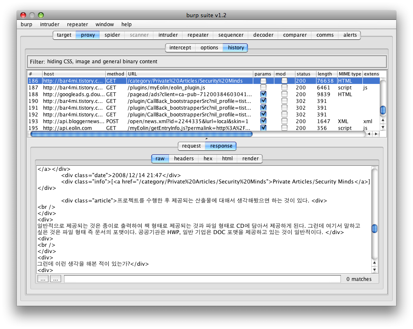Switch to the comparer tab

(295, 35)
